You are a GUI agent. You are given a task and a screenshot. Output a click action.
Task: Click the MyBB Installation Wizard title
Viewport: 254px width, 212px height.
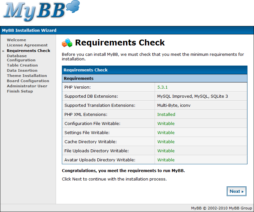pyautogui.click(x=29, y=30)
